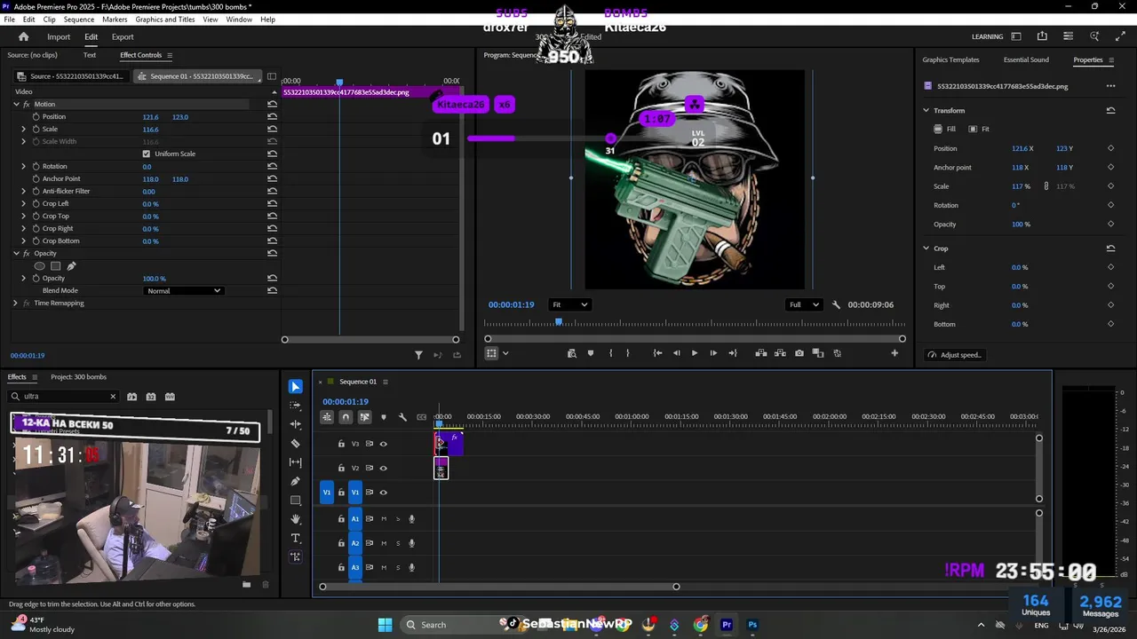Toggle A3 track targeting

(355, 567)
